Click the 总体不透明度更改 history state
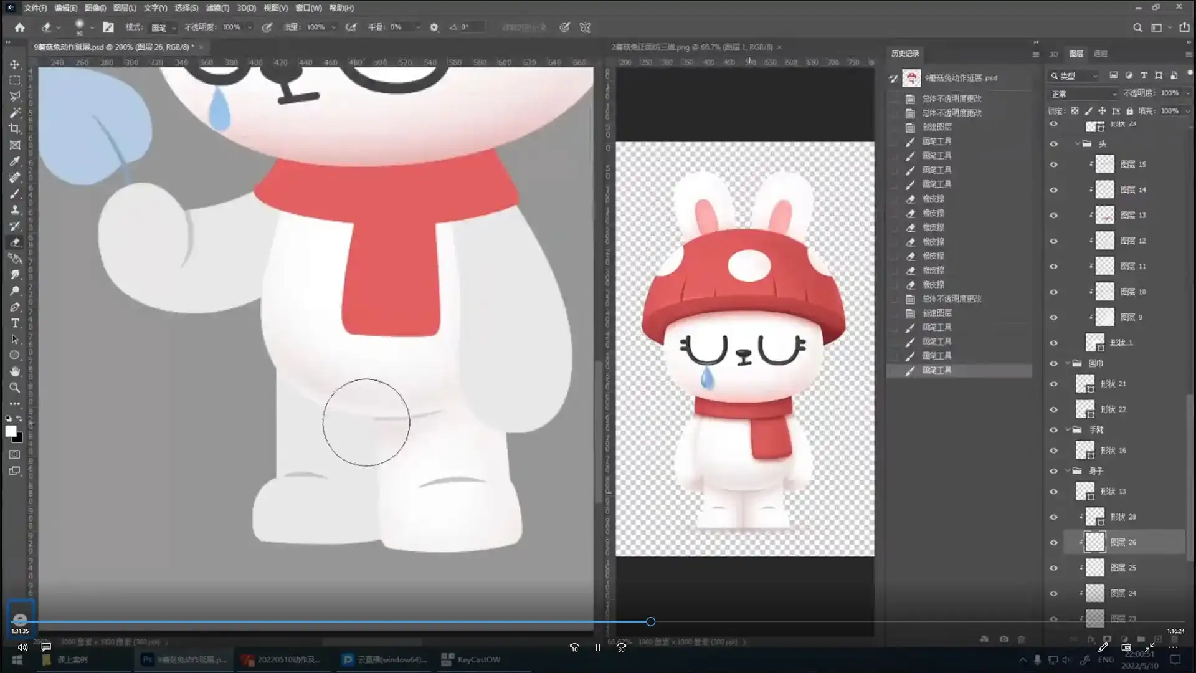This screenshot has width=1196, height=673. [x=951, y=98]
